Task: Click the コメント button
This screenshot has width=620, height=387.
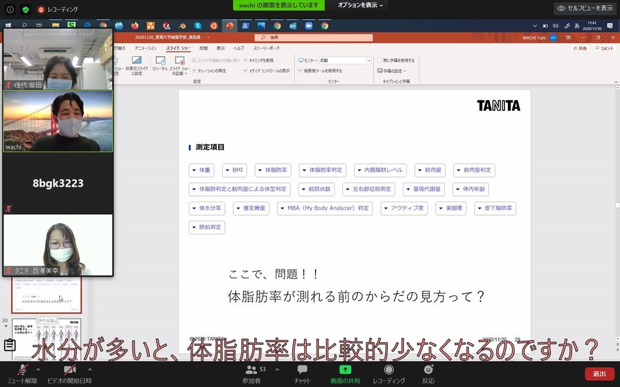Action: point(604,48)
